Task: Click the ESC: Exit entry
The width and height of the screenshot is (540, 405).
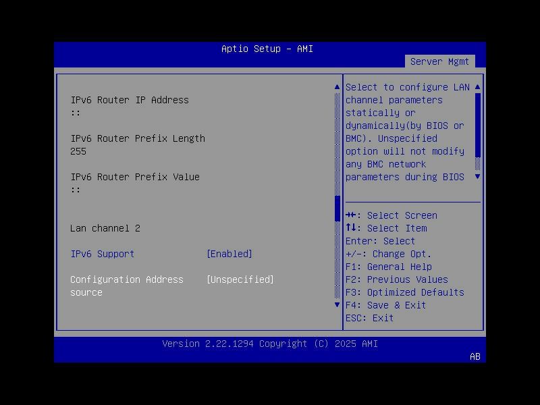Action: click(368, 317)
